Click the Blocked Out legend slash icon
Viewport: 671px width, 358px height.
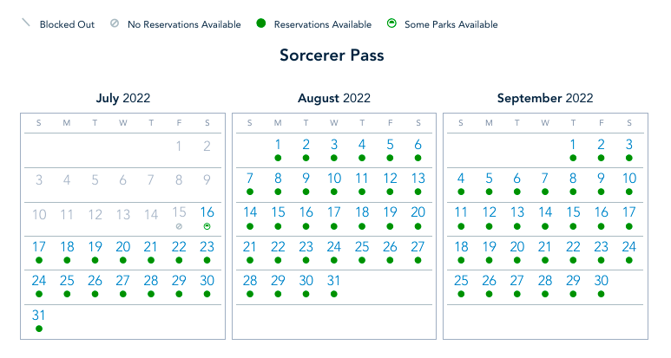point(25,23)
